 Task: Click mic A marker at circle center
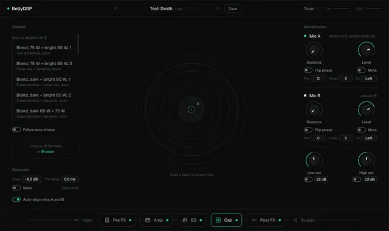click(191, 109)
